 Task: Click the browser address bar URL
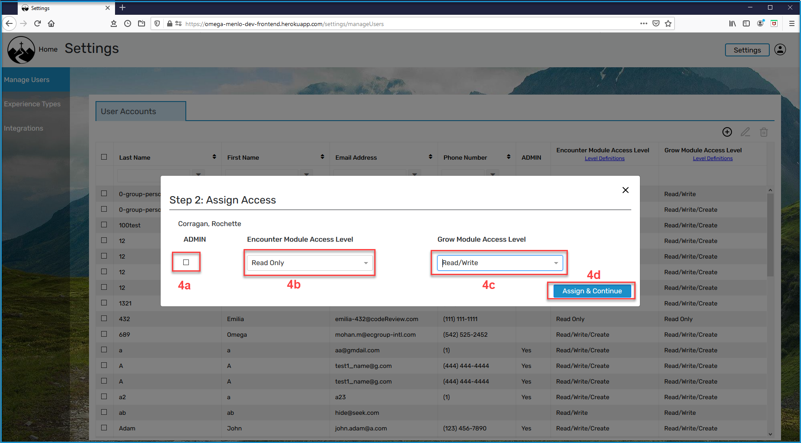pyautogui.click(x=284, y=24)
